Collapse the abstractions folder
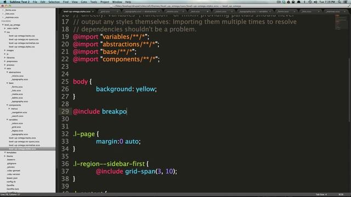This screenshot has width=351, height=197. click(7, 72)
